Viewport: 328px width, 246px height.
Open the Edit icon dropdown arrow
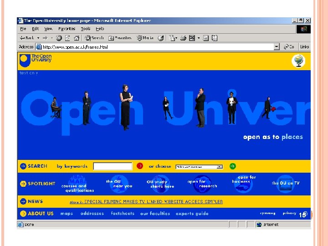(199, 38)
